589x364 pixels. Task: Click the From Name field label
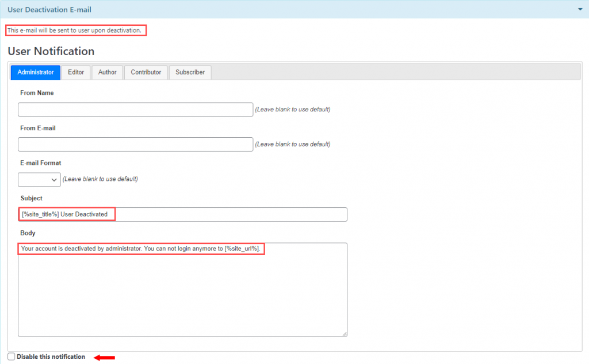tap(37, 93)
